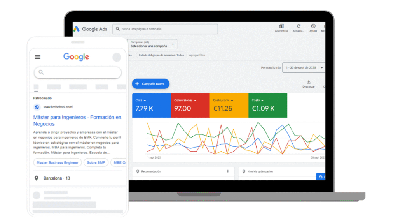Open the hamburger menu on the phone
This screenshot has width=398, height=224.
coord(38,57)
